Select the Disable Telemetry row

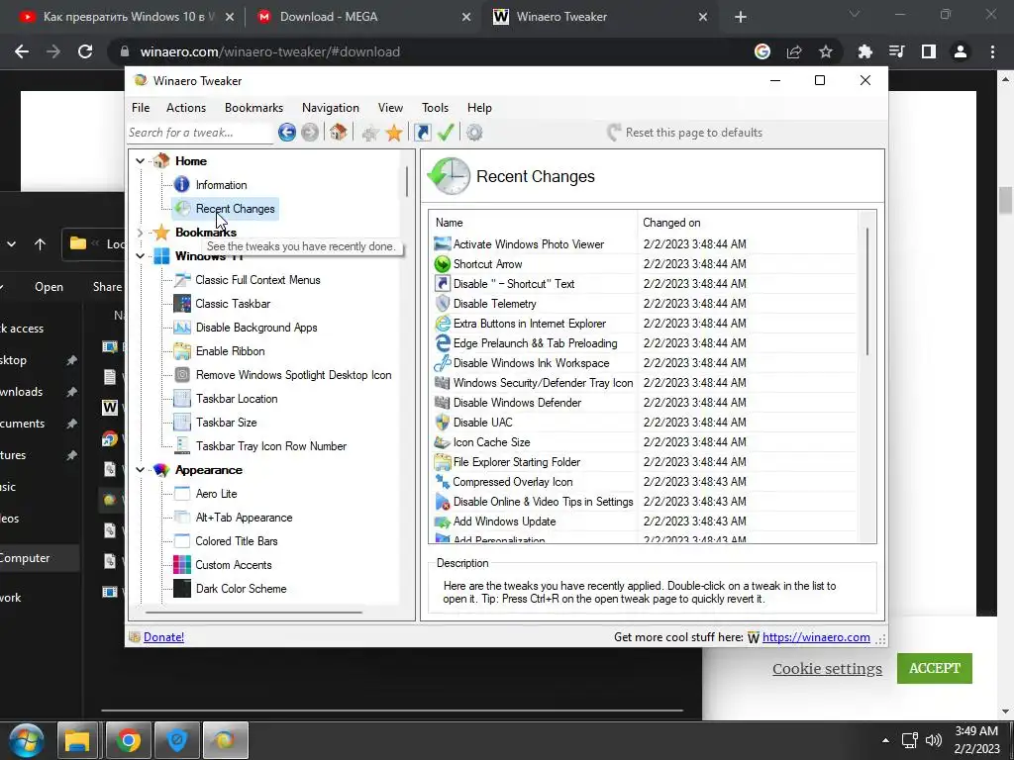[x=643, y=304]
